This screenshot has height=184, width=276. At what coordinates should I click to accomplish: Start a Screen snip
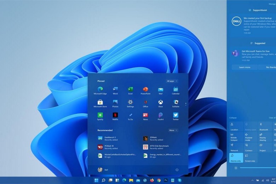coord(251,158)
